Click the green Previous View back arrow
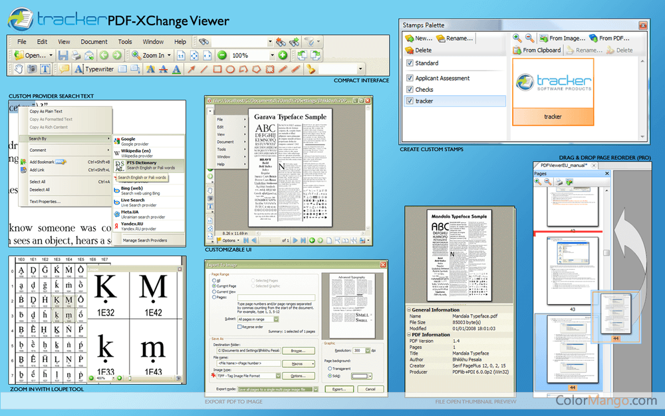Viewport: 665px width, 416px height. [104, 55]
